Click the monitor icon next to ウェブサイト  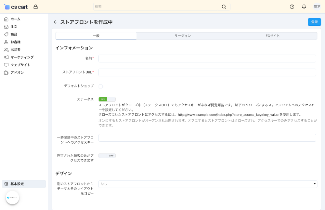click(x=6, y=65)
